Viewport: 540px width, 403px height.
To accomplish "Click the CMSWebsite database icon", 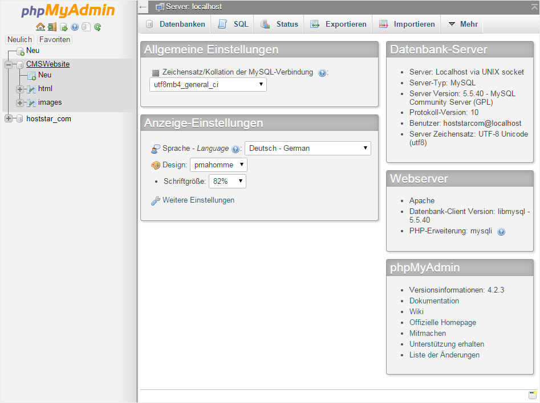I will [x=20, y=64].
